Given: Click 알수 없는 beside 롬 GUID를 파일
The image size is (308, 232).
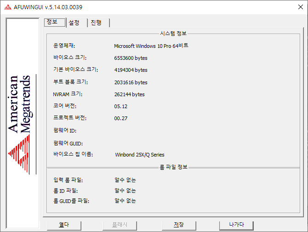Looking at the screenshot, I should point(125,201).
